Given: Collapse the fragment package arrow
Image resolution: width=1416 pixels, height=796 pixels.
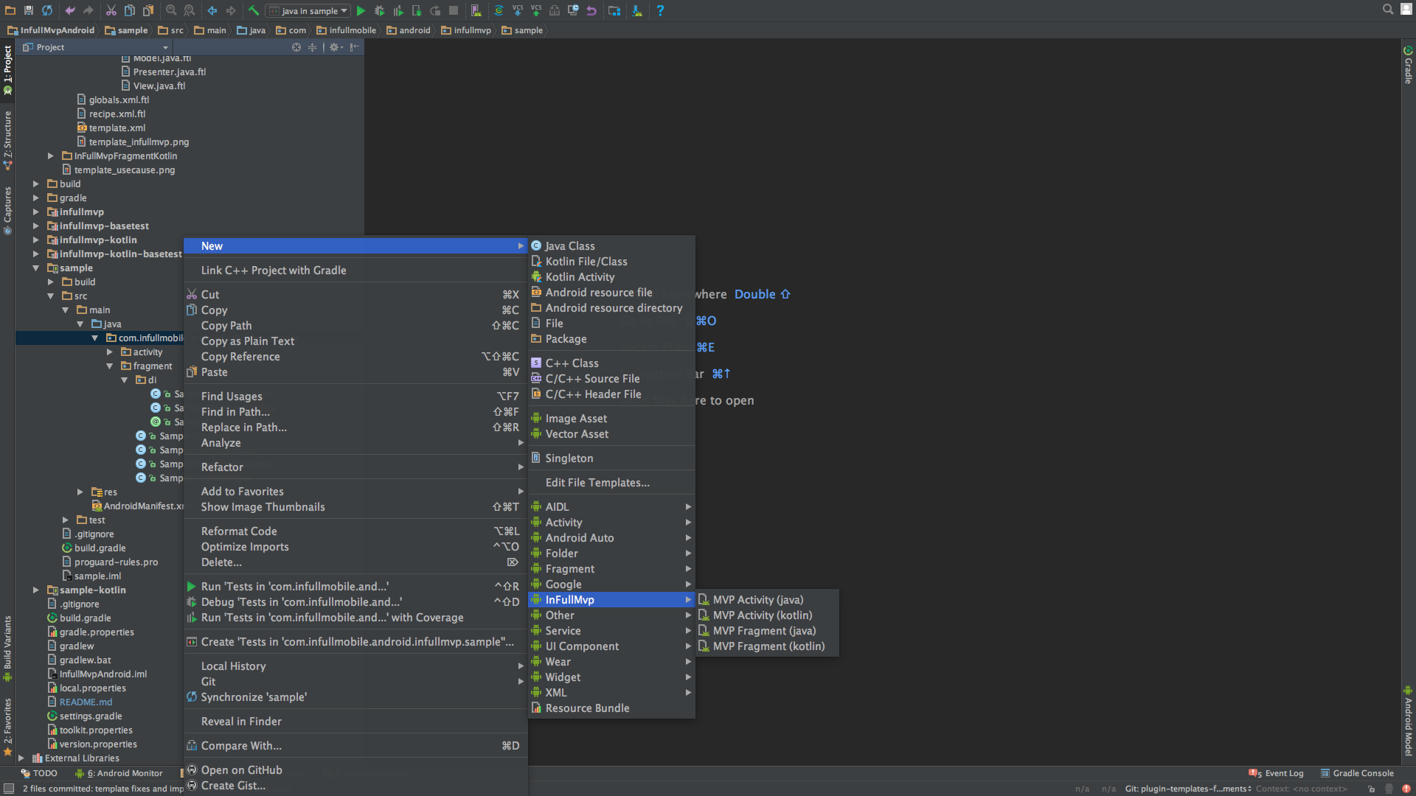Looking at the screenshot, I should coord(109,366).
